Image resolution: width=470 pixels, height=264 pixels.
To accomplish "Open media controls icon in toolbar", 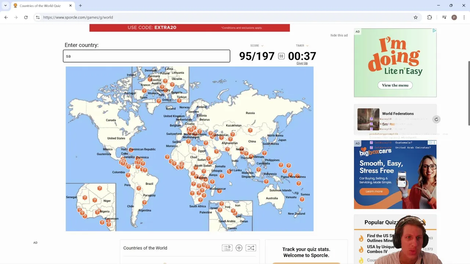I will (x=444, y=17).
